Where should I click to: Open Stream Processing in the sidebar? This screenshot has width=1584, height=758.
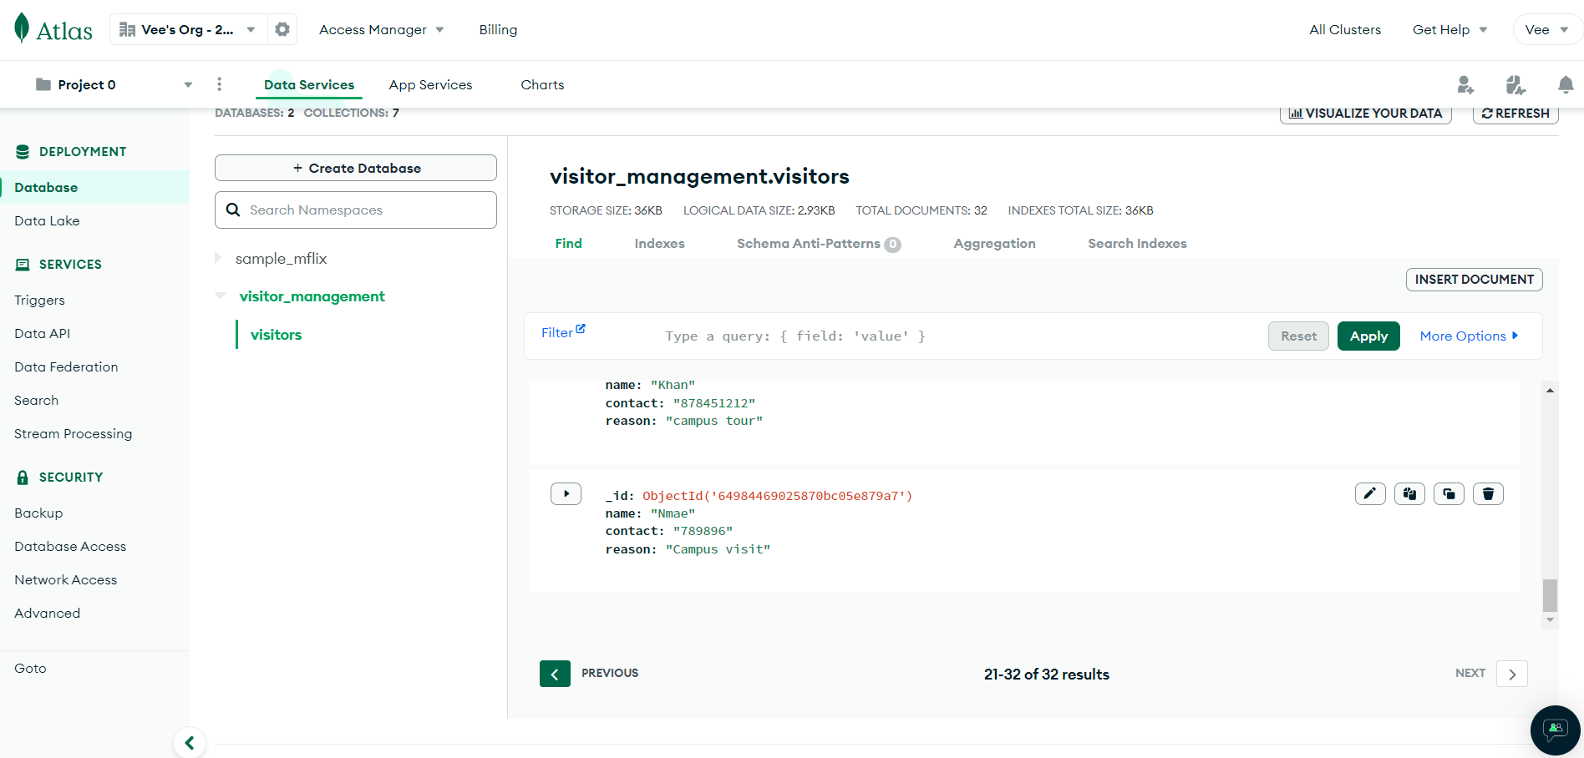pos(73,433)
